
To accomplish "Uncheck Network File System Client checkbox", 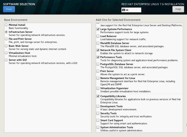I will point(98,50).
